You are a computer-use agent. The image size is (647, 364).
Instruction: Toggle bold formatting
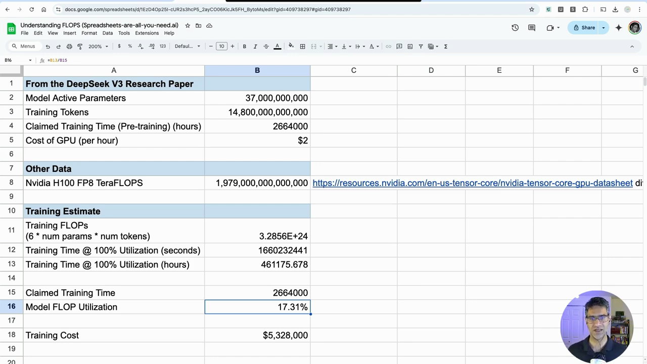(244, 46)
